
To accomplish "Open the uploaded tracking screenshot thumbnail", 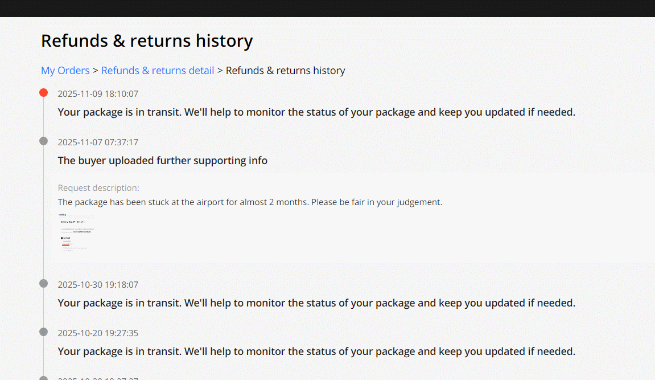I will (76, 233).
